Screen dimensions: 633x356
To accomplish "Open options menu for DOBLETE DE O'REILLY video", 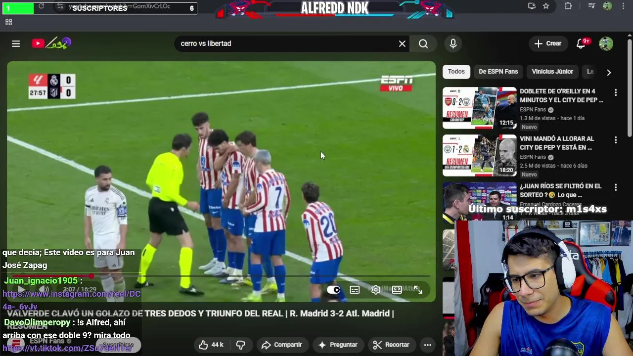I will coord(616,92).
